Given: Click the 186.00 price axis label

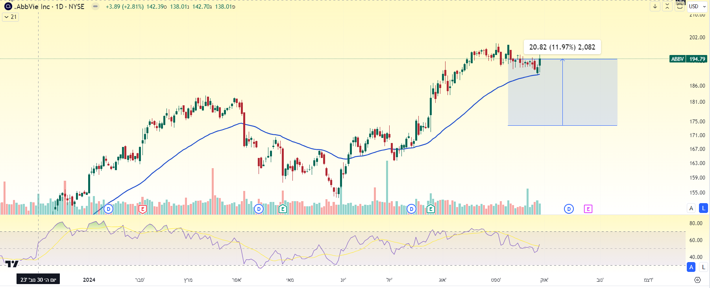Looking at the screenshot, I should [697, 86].
